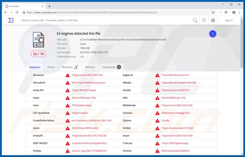Click win/malicious_confidence_80% (W) result

(92, 120)
